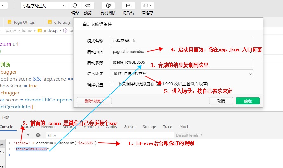Click the 删除该模式 button
Image resolution: width=283 pixels, height=168 pixels.
pyautogui.click(x=94, y=101)
